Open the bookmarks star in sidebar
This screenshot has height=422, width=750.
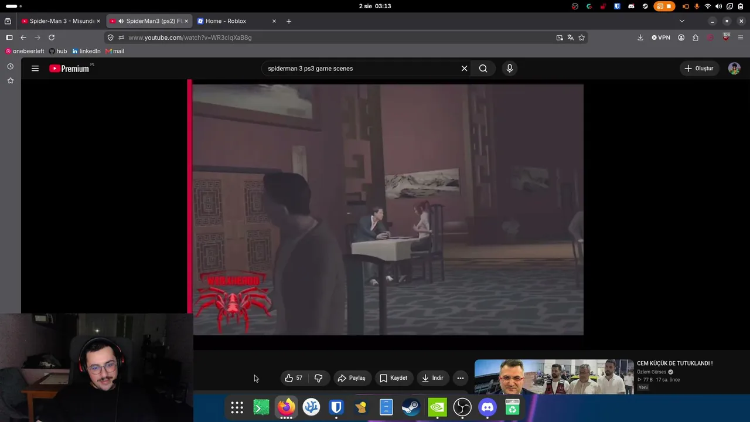point(10,80)
